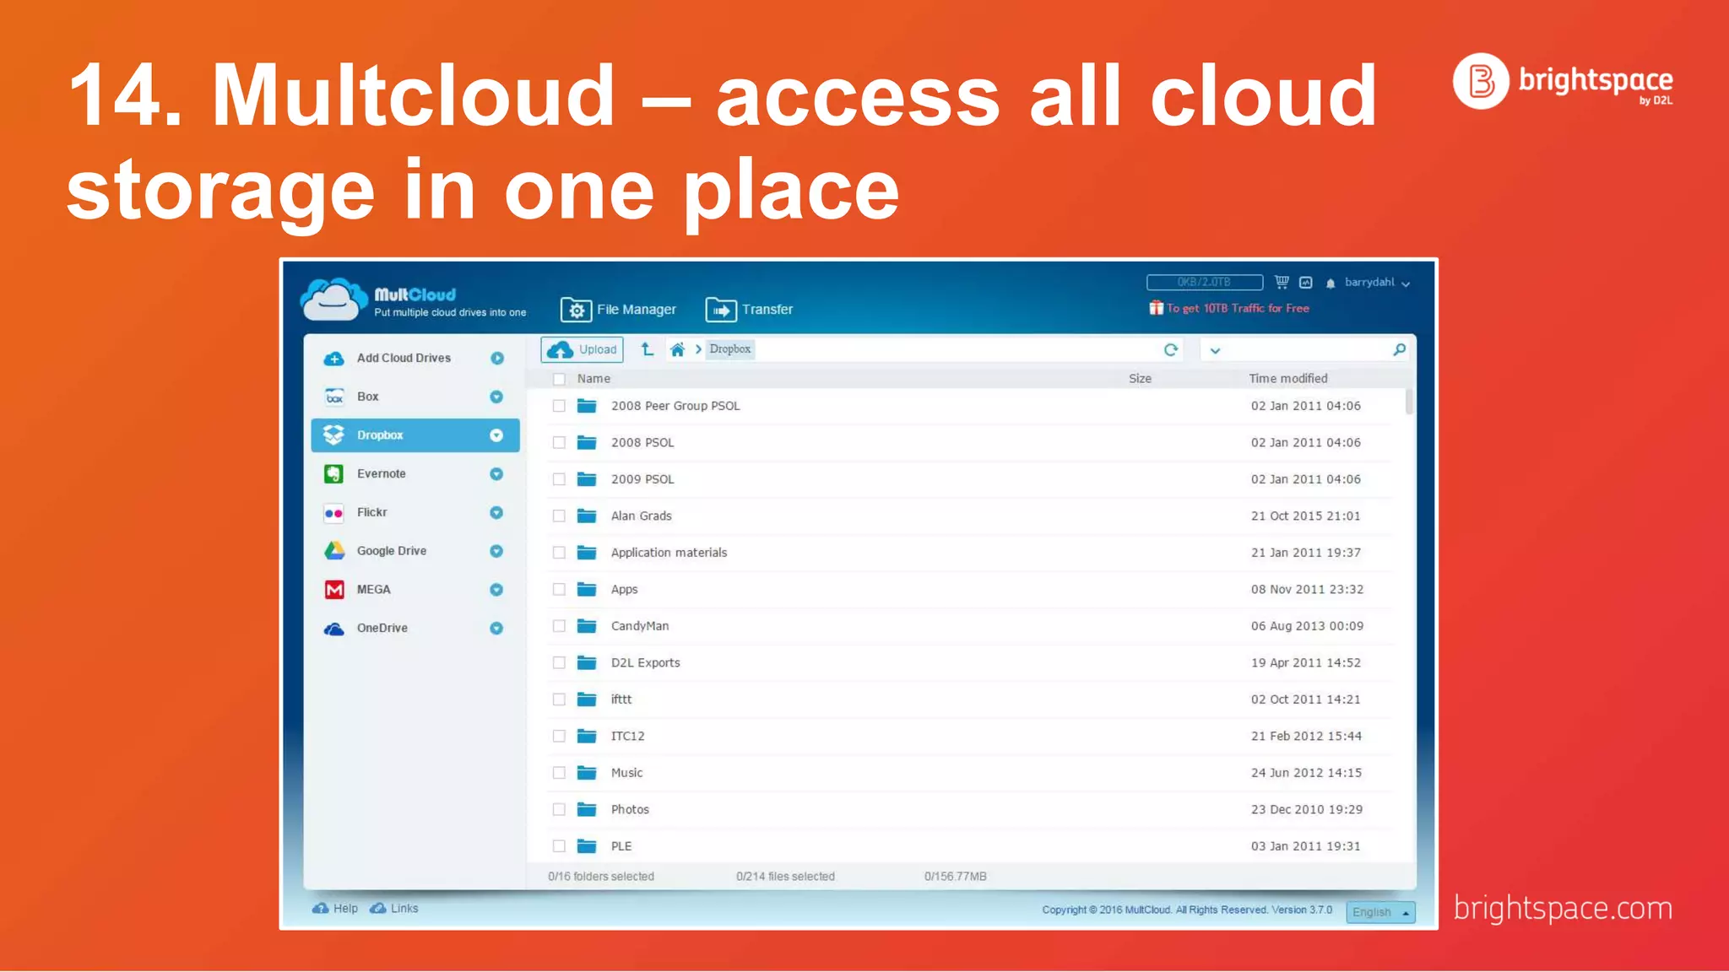Viewport: 1729px width, 972px height.
Task: Go up one folder level
Action: point(648,348)
